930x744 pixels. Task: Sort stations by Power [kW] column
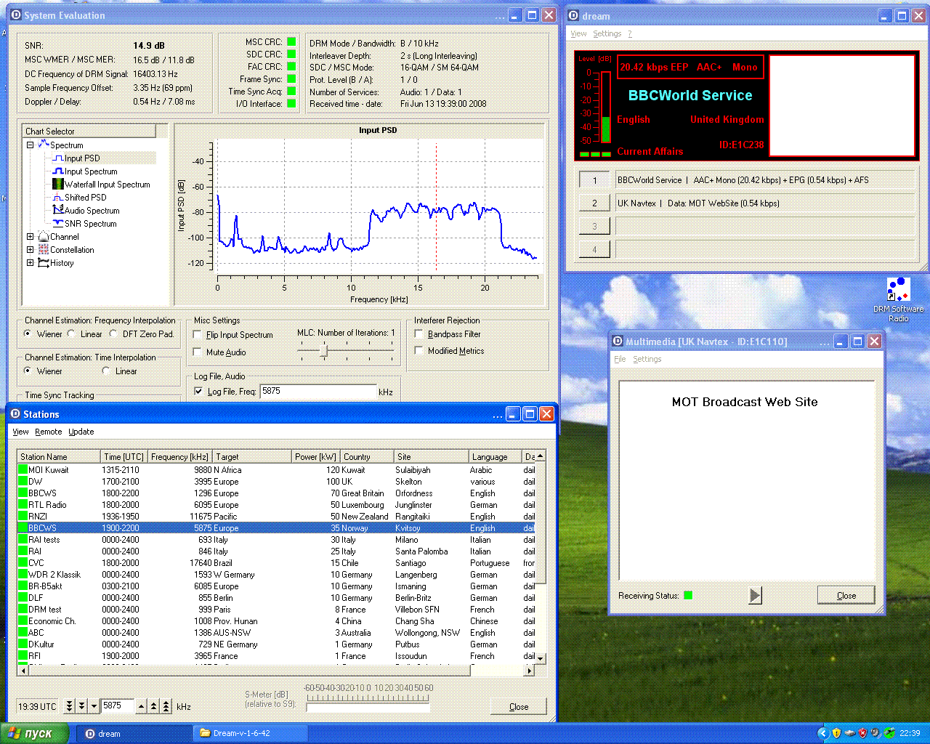[316, 457]
